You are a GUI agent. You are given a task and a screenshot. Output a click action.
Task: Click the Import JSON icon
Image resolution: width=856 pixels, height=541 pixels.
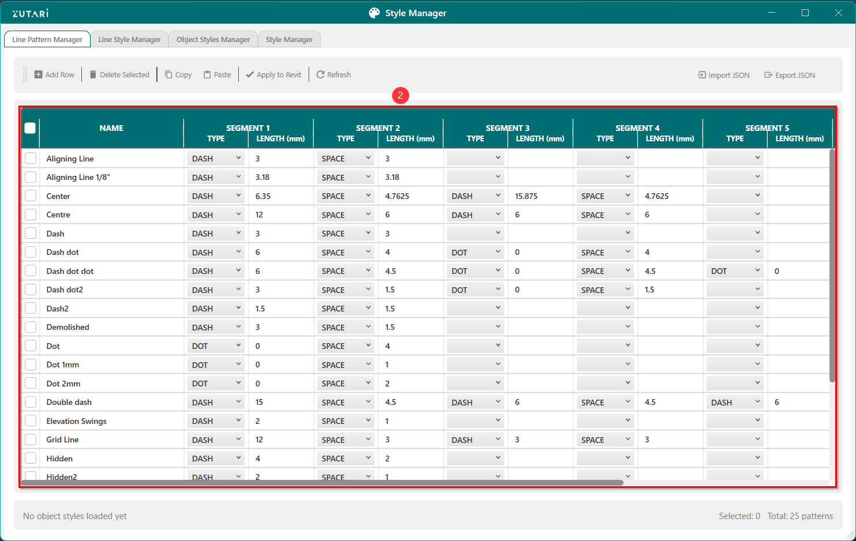point(702,75)
